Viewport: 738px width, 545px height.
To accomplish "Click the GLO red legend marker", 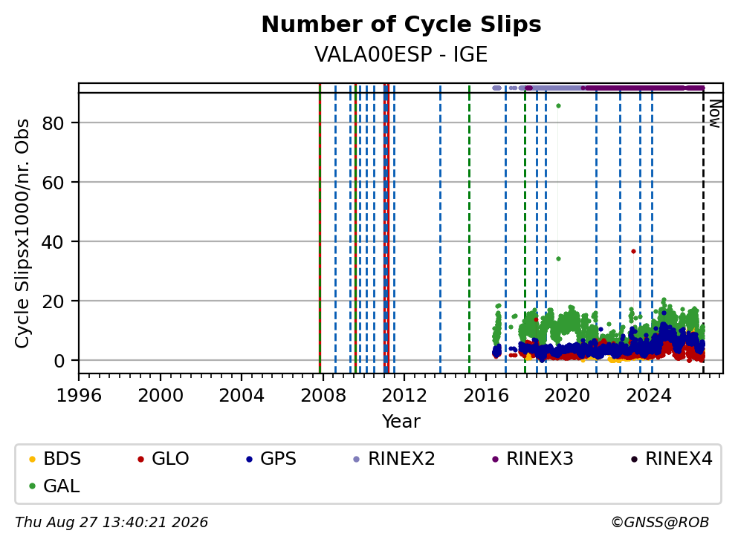I will [140, 459].
